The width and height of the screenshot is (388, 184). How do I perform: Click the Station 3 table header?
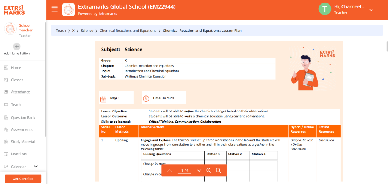tap(258, 154)
